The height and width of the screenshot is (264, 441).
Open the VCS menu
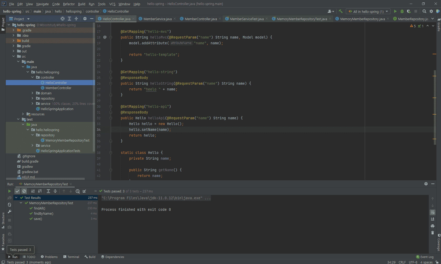pos(112,4)
